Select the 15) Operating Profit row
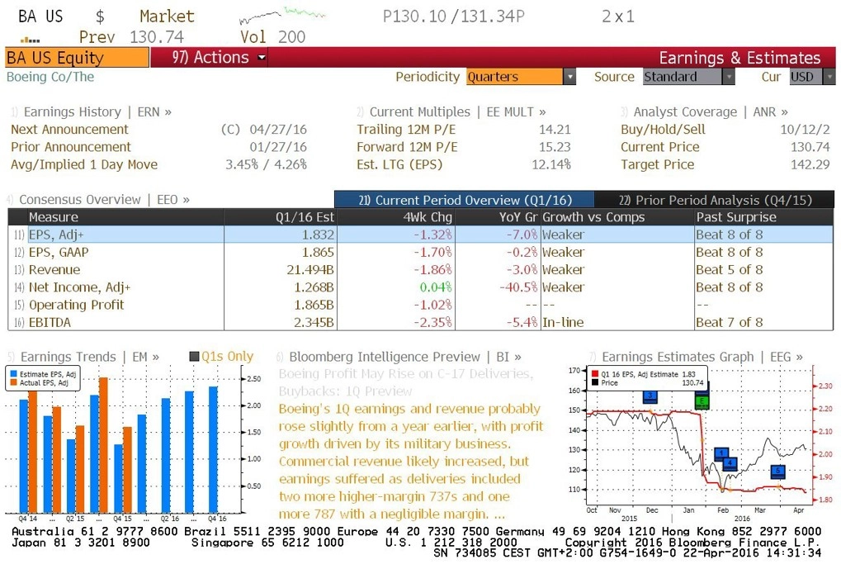The height and width of the screenshot is (564, 841). pyautogui.click(x=421, y=305)
